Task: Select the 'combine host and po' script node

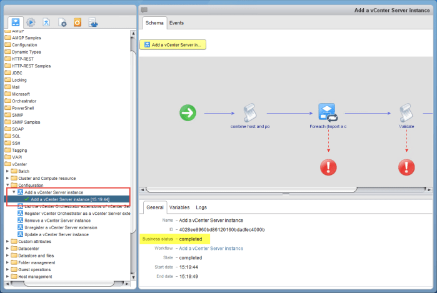Action: coord(249,113)
